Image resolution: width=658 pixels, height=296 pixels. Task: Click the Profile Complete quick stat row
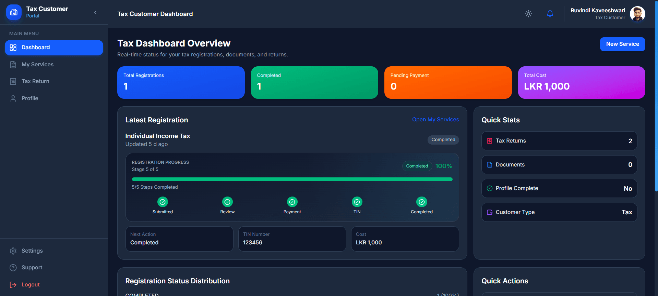[x=559, y=188]
